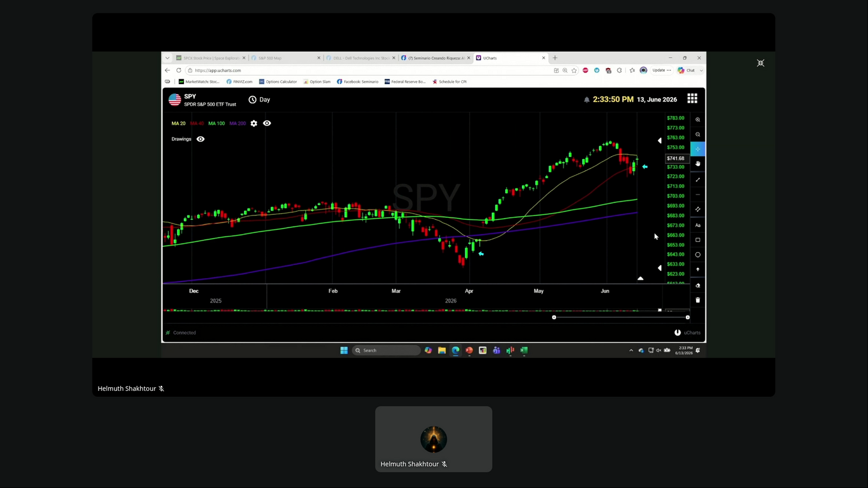This screenshot has width=868, height=488.
Task: Select the horizontal line tool
Action: coord(697,194)
